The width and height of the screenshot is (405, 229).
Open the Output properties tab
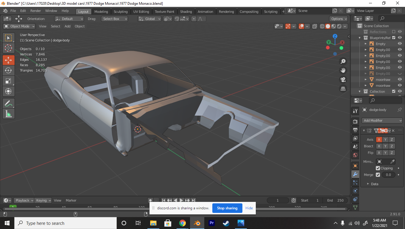pyautogui.click(x=355, y=130)
